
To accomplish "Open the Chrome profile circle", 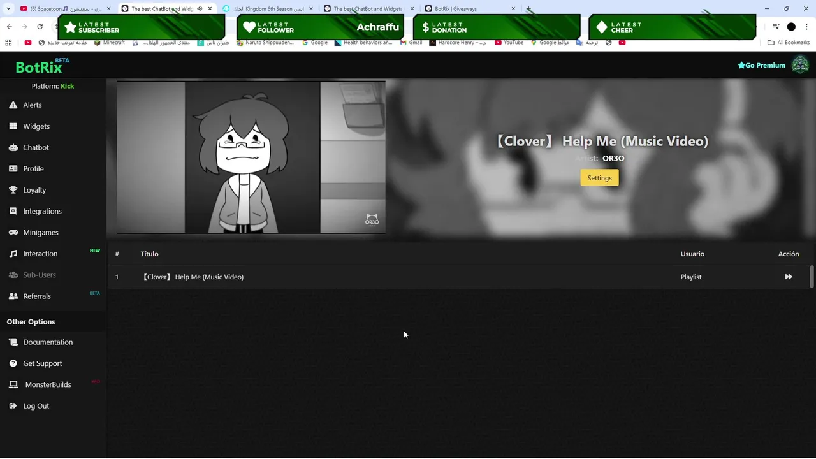I will coord(791,27).
